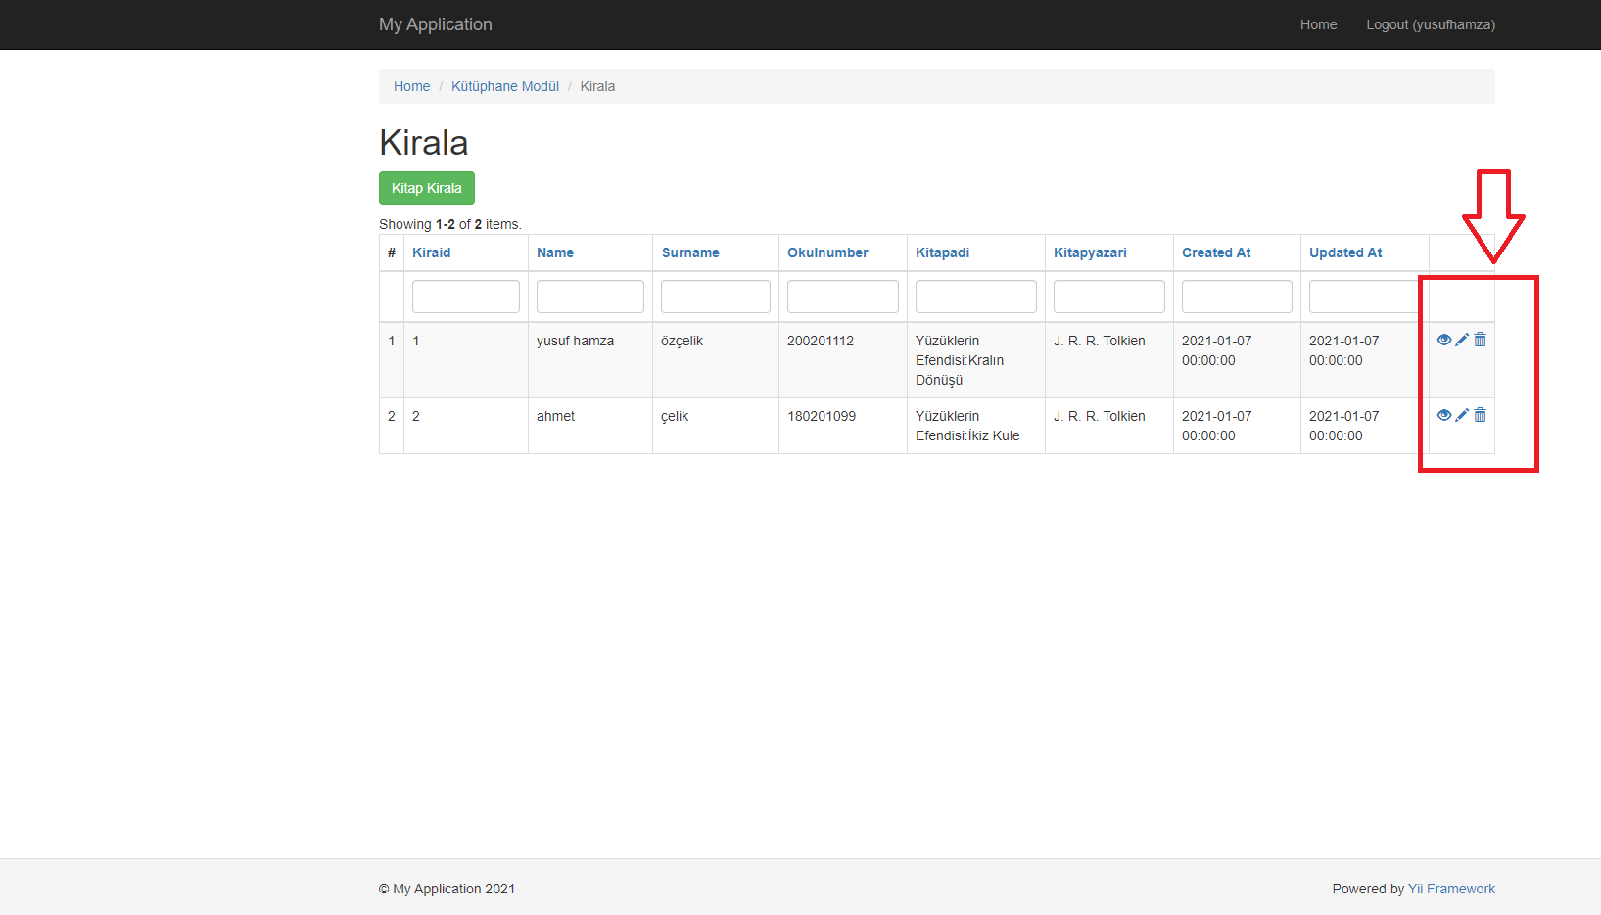
Task: Open the Home breadcrumb link
Action: coord(411,86)
